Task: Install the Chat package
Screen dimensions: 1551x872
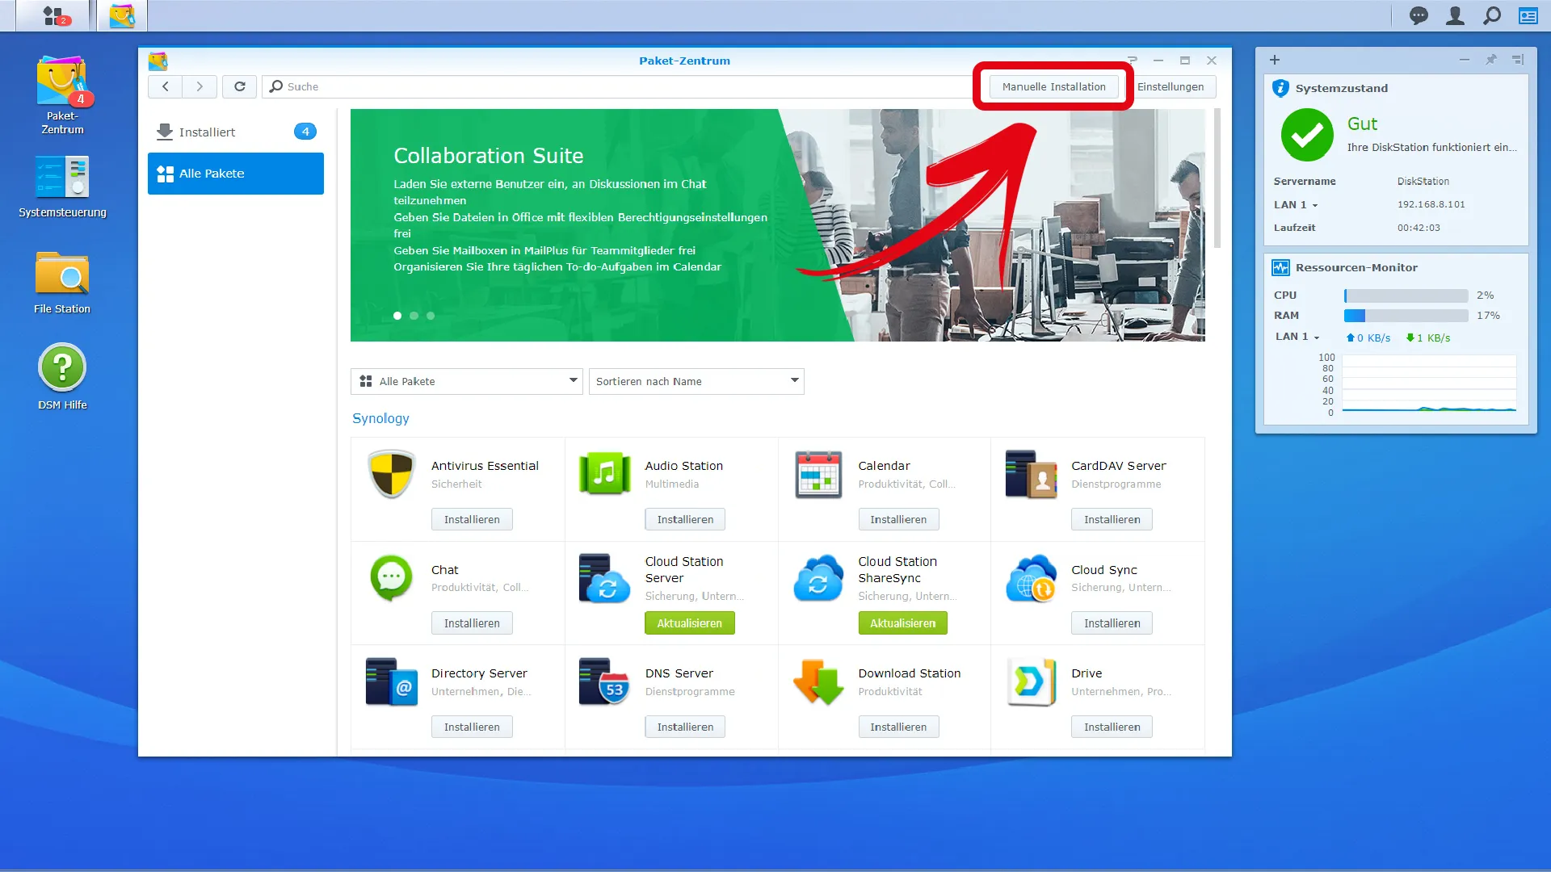Action: point(472,623)
